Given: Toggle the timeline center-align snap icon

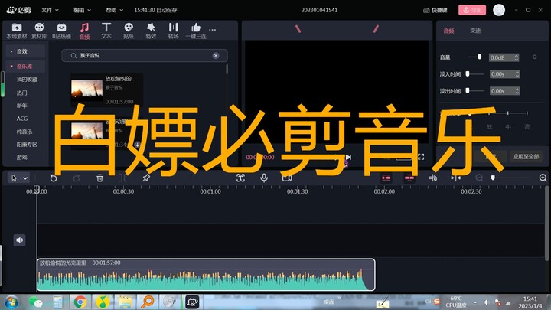Looking at the screenshot, I should [432, 178].
